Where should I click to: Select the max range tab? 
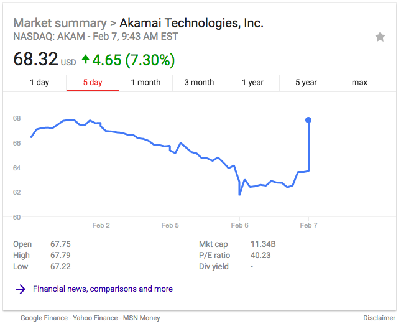359,83
